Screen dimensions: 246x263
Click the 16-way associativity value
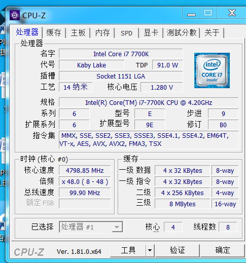click(225, 204)
